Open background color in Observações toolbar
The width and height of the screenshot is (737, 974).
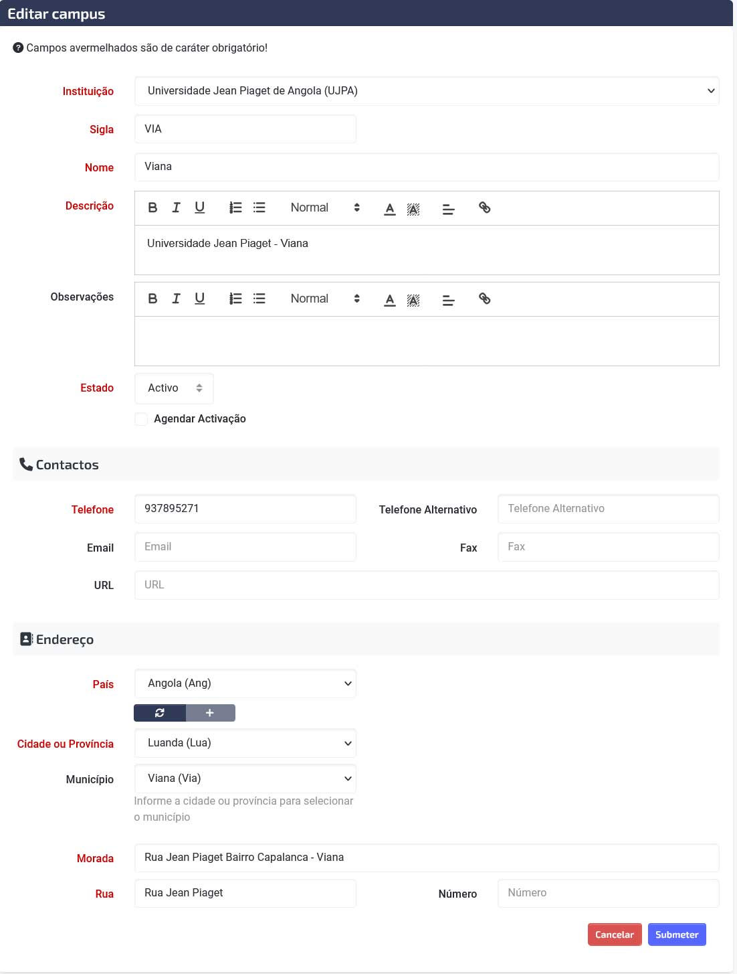413,300
